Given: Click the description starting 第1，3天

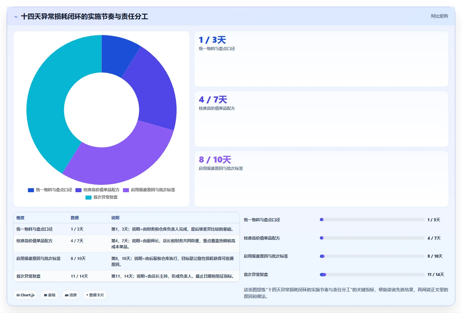Looking at the screenshot, I should coord(173,229).
